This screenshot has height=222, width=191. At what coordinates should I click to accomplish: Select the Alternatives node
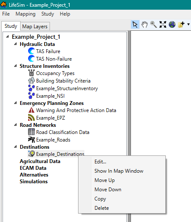pyautogui.click(x=34, y=175)
